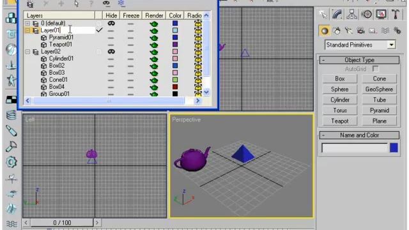Viewport: 409px width, 230px height.
Task: Click the reactor Rope Collection icon
Action: (x=11, y=65)
